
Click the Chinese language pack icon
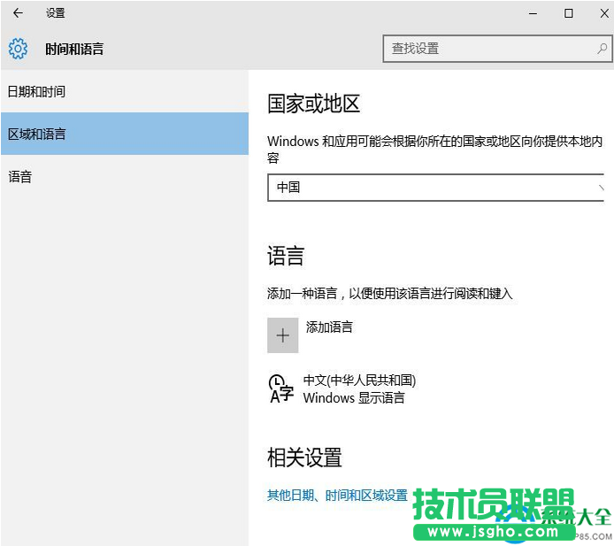point(280,388)
